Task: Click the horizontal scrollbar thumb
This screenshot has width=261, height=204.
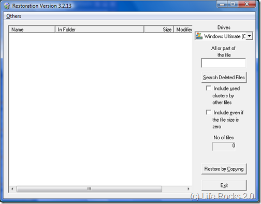Action: tap(89, 189)
